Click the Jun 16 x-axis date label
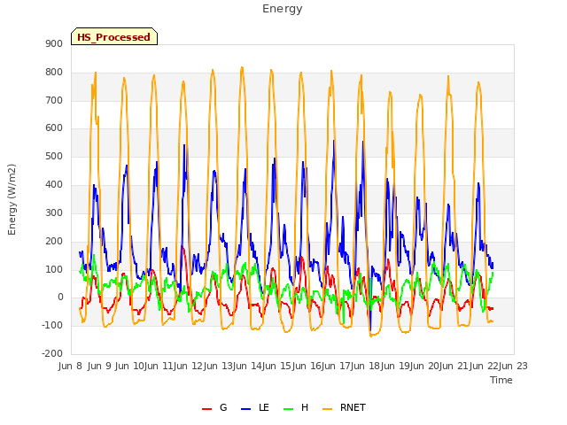This screenshot has width=567, height=425. click(x=307, y=366)
